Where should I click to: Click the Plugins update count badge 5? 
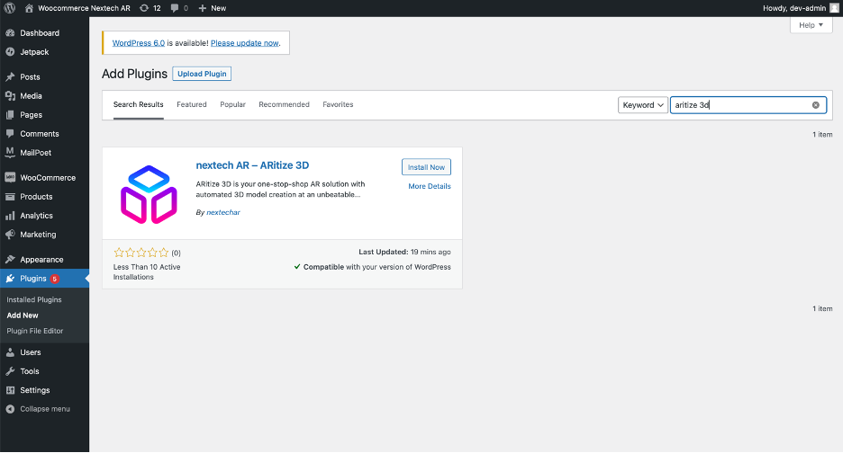(54, 279)
